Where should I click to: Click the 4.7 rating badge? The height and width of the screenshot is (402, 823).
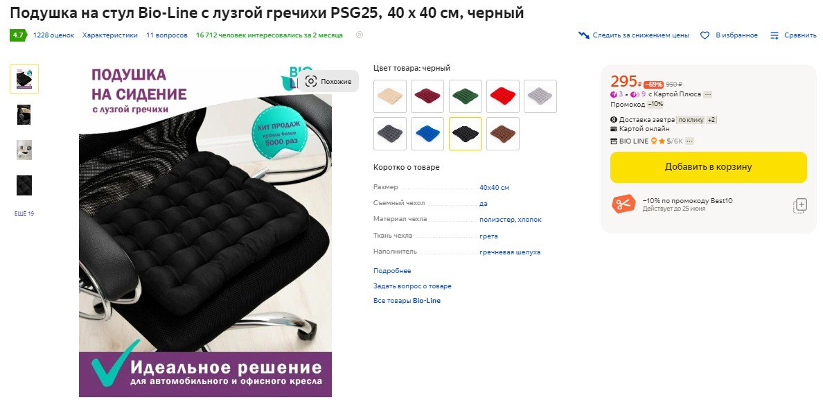[18, 35]
